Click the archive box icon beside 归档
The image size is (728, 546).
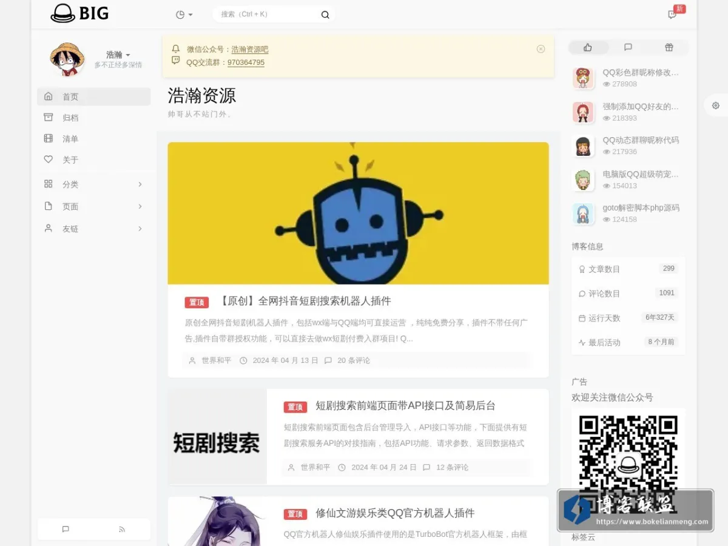[49, 117]
